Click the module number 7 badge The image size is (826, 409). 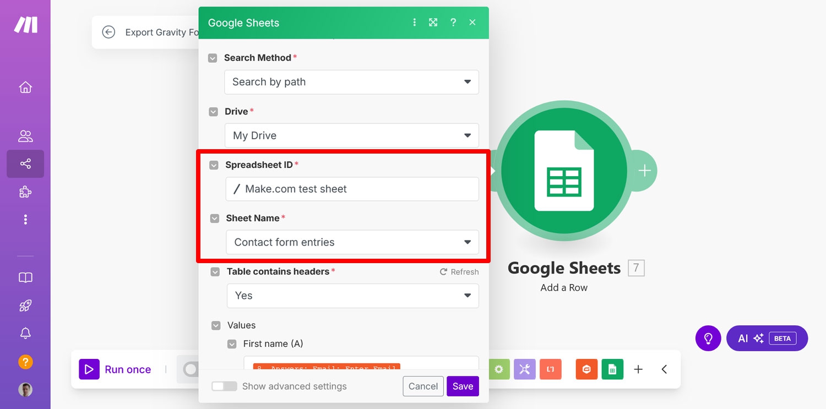[636, 268]
